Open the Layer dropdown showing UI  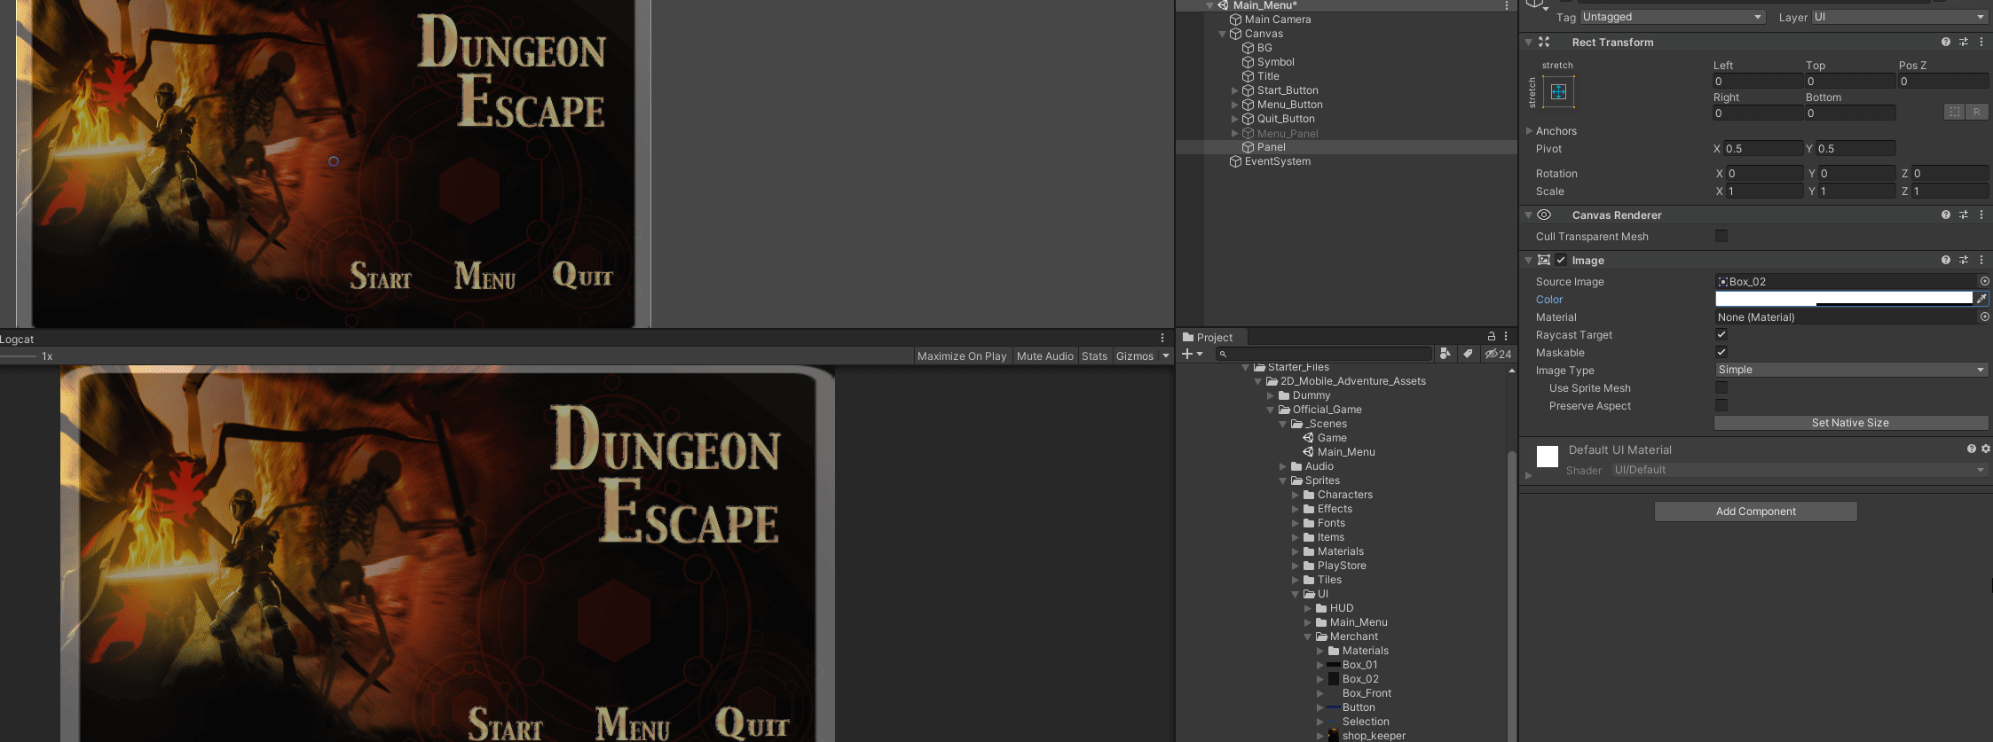1899,17
